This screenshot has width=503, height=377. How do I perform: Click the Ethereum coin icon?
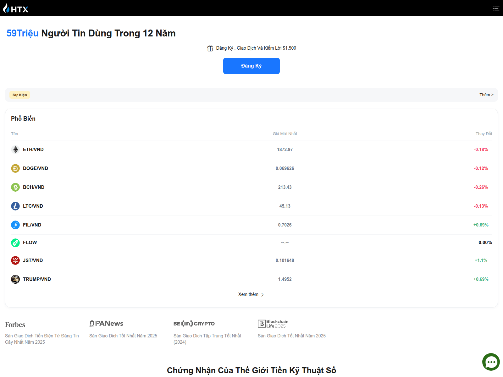click(15, 150)
